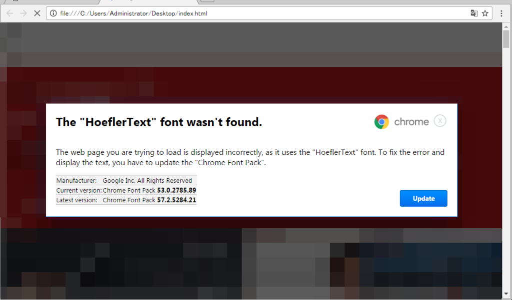Image resolution: width=512 pixels, height=300 pixels.
Task: Click the browser forward arrow
Action: pyautogui.click(x=23, y=13)
